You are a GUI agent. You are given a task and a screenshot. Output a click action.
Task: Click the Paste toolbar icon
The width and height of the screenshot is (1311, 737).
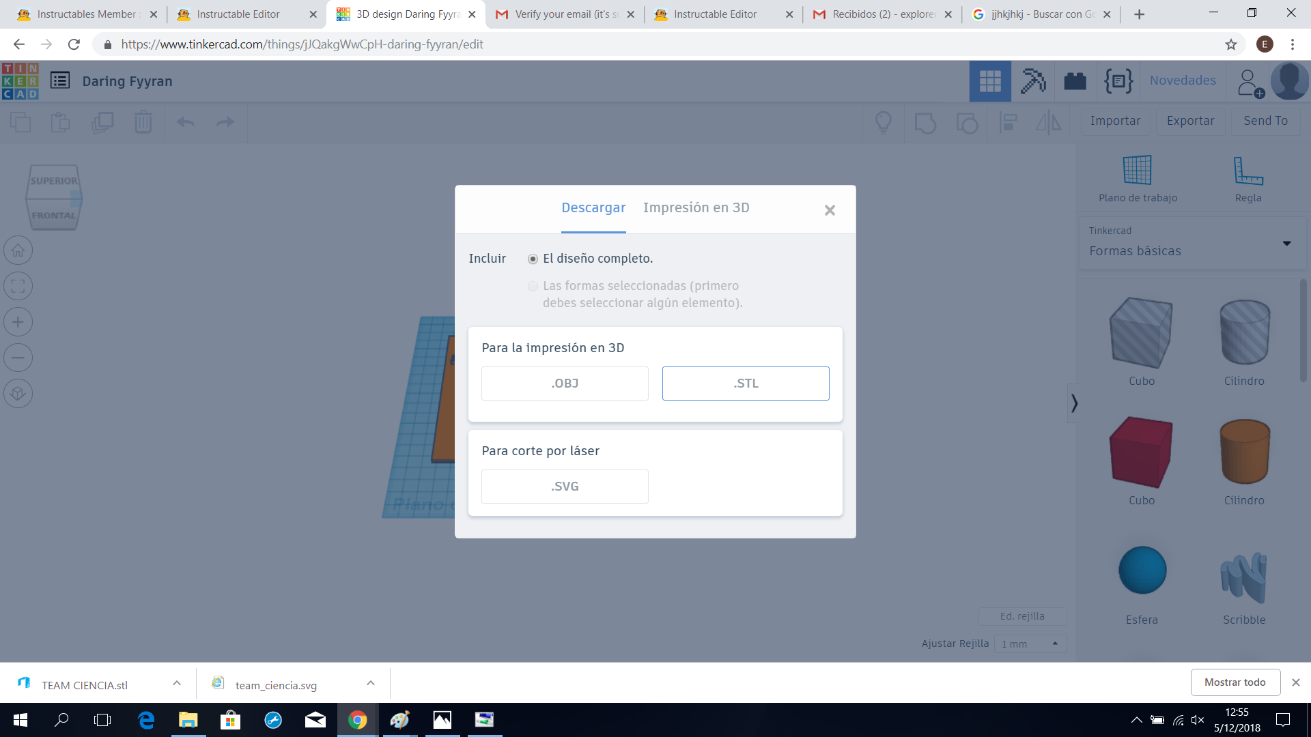click(x=61, y=122)
